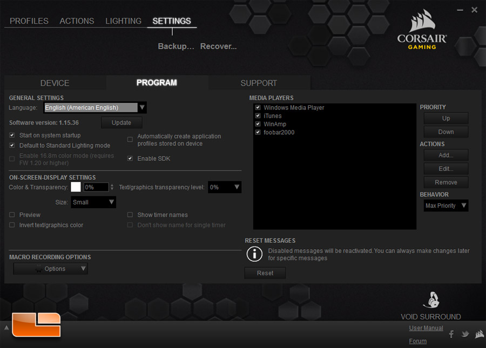Open the Twitter link icon
This screenshot has width=486, height=348.
tap(465, 334)
